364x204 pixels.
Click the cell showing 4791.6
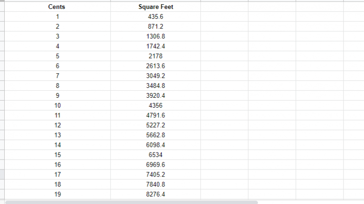[x=155, y=115]
